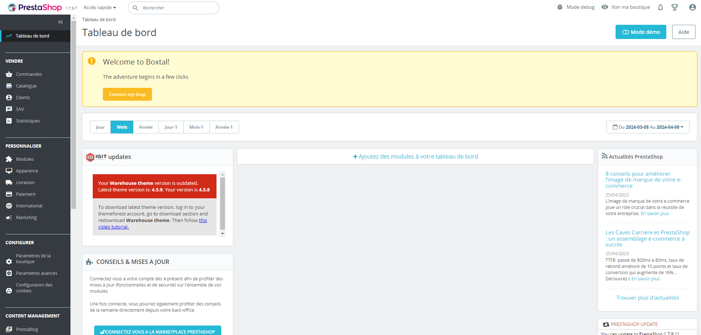Click the SAV chat icon

point(9,109)
